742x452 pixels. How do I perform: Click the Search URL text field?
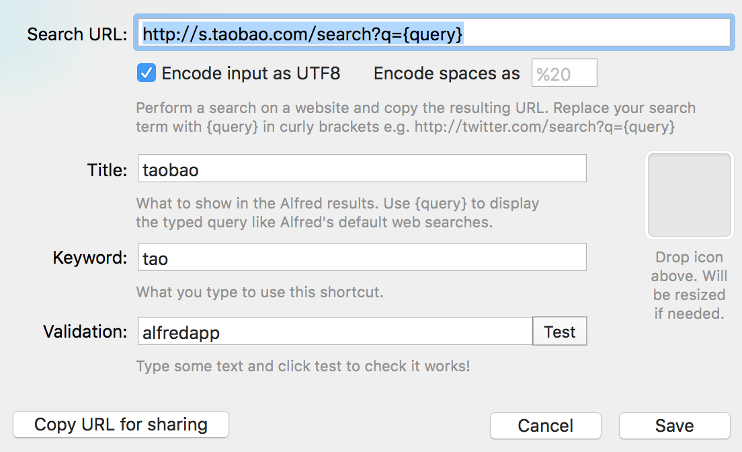434,34
